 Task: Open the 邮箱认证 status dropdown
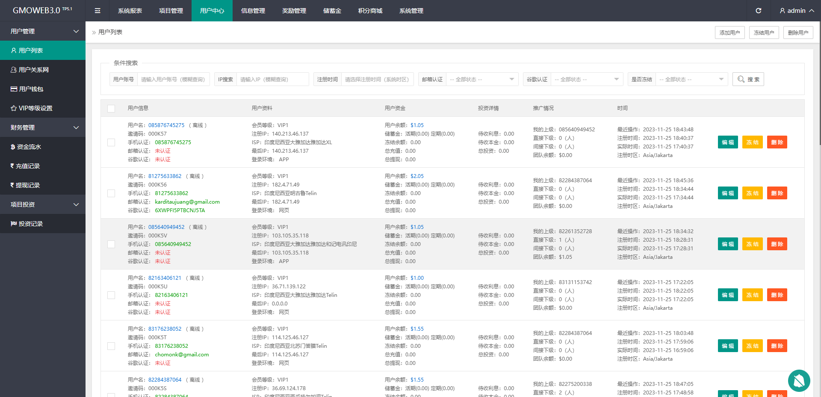click(482, 79)
